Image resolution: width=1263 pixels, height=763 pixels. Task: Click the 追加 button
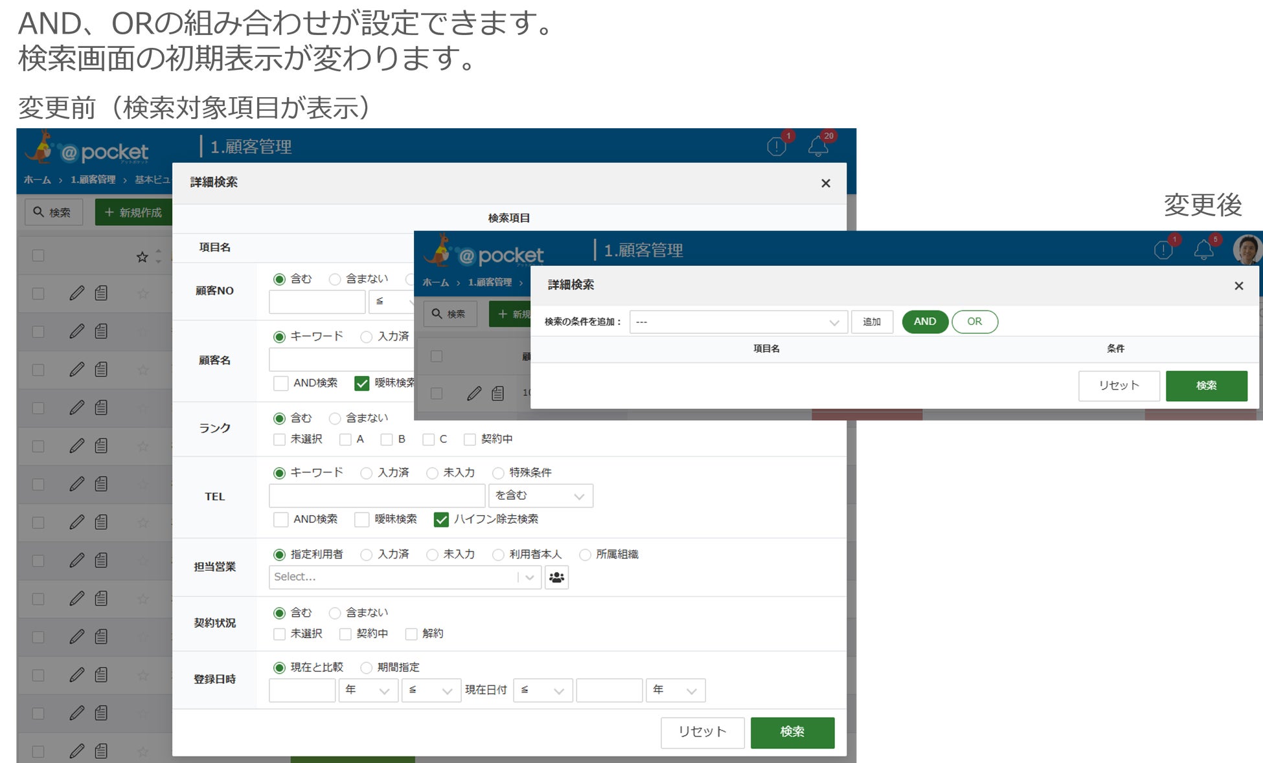pos(872,322)
